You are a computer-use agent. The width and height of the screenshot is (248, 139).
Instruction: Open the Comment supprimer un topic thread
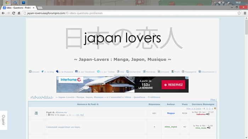(x=63, y=127)
